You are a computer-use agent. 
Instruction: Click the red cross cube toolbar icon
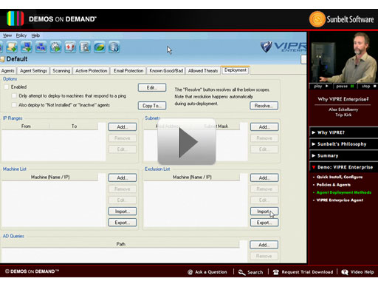[70, 47]
